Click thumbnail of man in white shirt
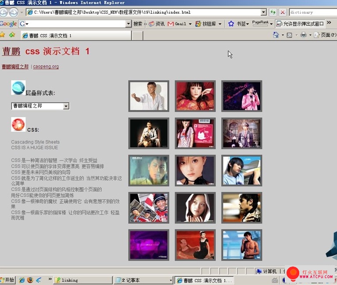 coord(149,96)
